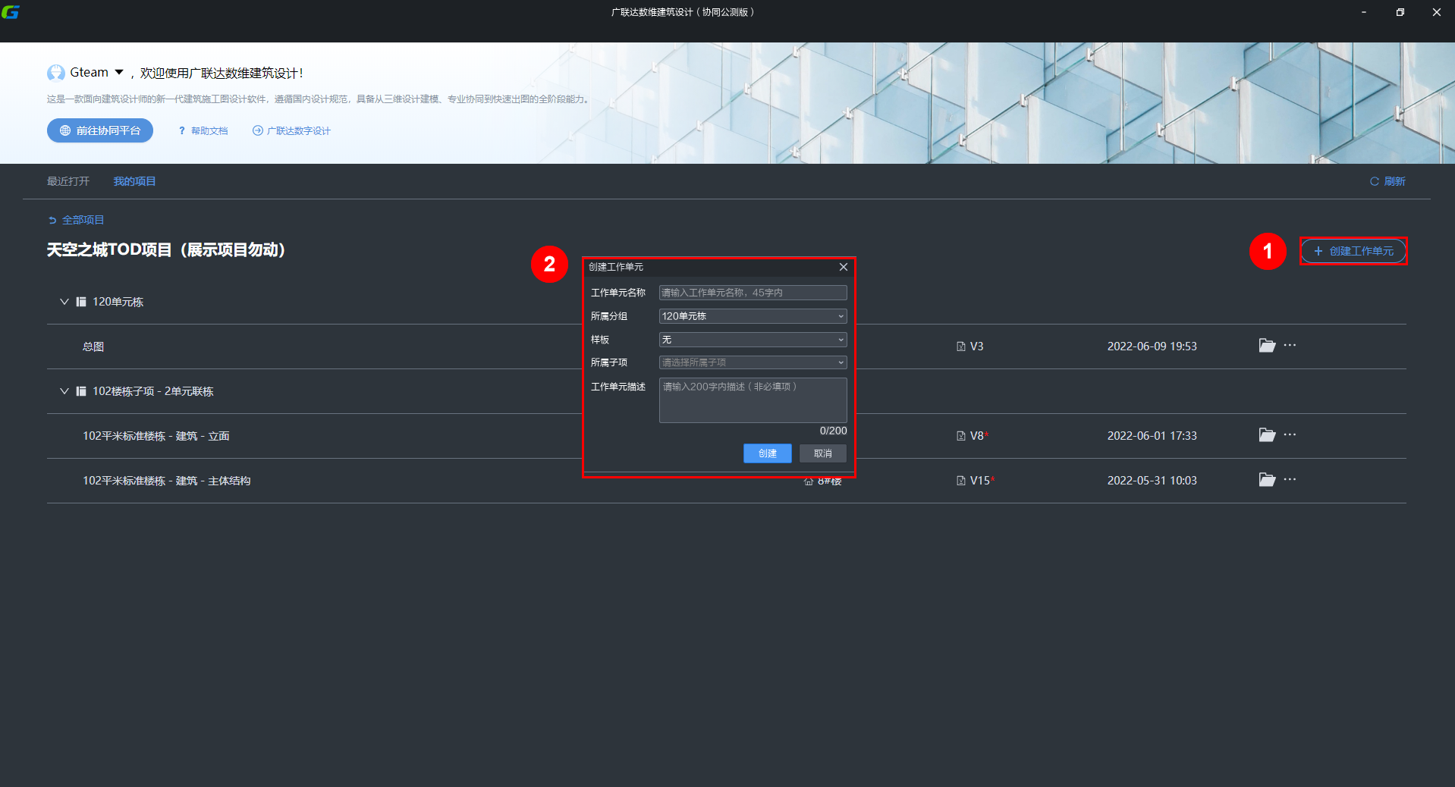Collapse the 102楼栋子项 - 2单元联栋 group chevron
Screen dimensions: 1455x787
[64, 391]
